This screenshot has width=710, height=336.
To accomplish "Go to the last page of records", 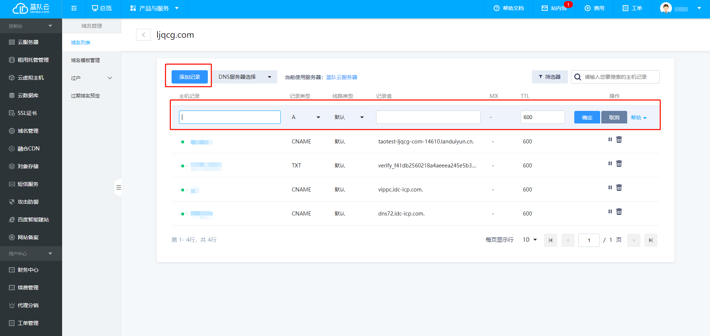I will click(x=650, y=240).
